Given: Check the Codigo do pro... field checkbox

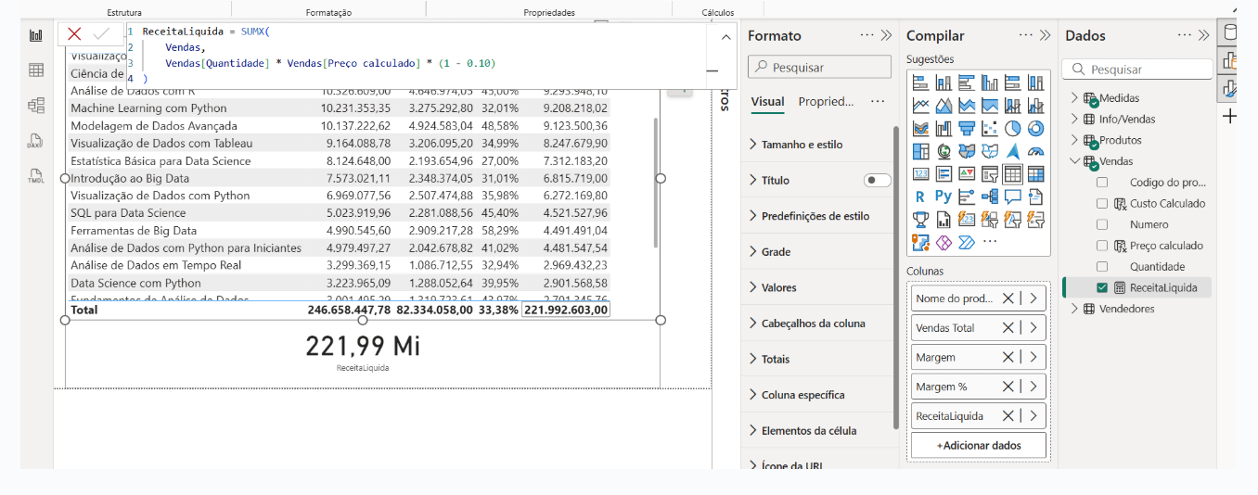Looking at the screenshot, I should (x=1102, y=183).
